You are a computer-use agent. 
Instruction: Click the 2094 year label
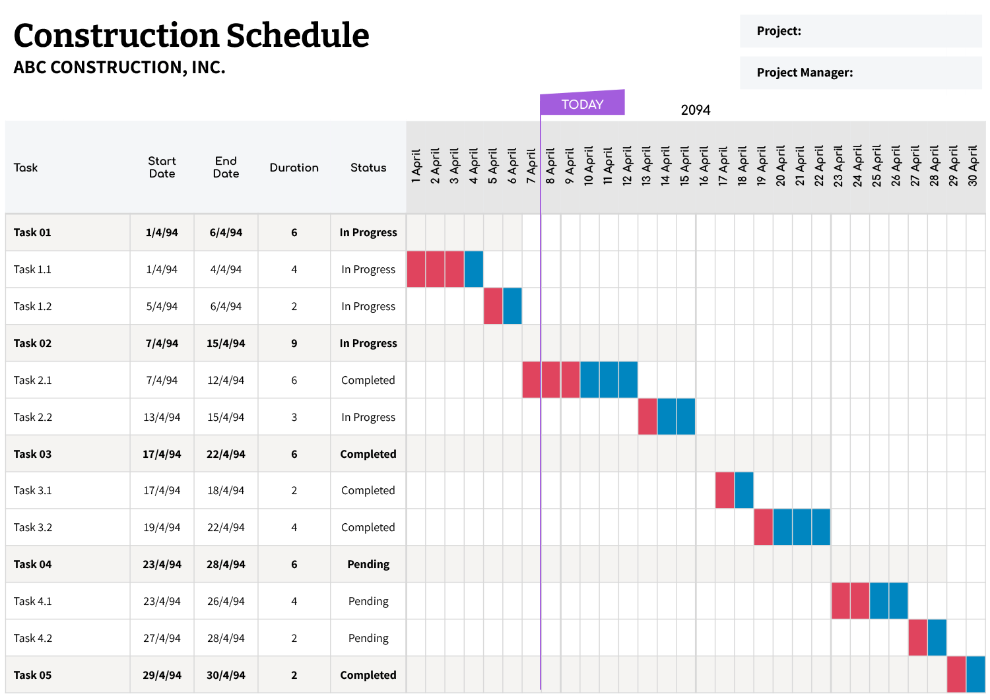point(696,110)
